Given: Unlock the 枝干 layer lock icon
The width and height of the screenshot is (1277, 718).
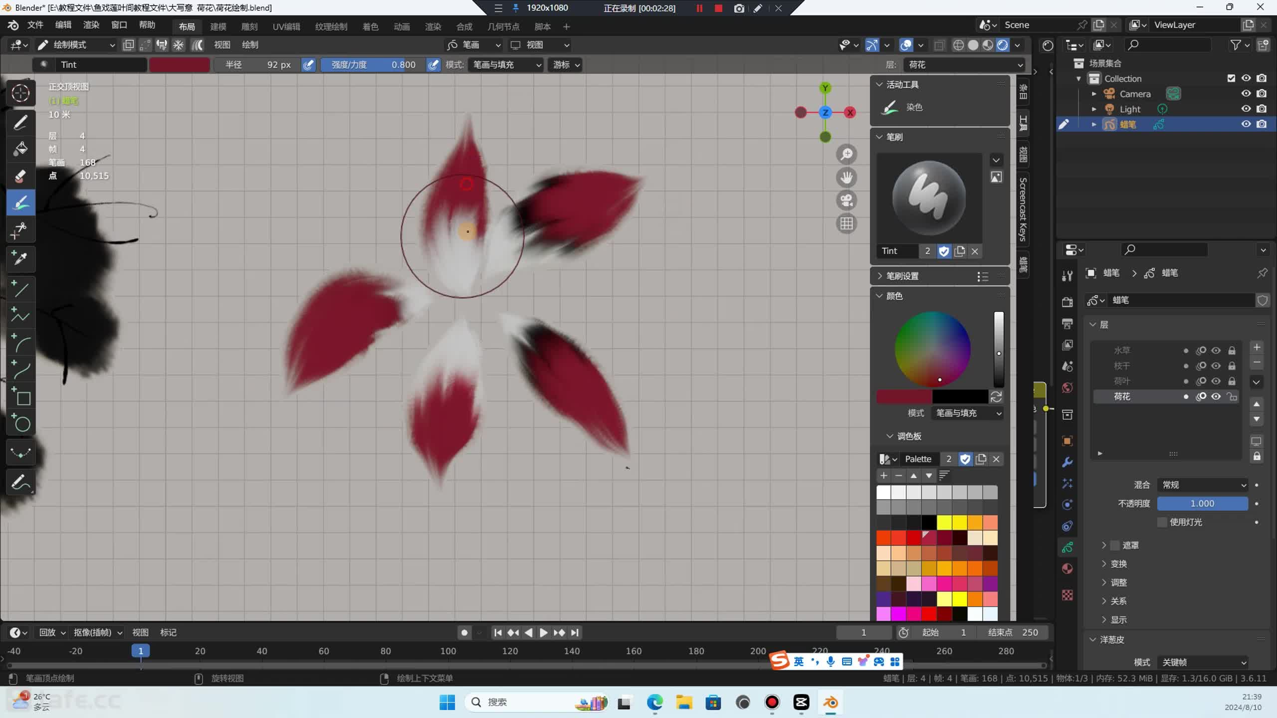Looking at the screenshot, I should [x=1232, y=366].
